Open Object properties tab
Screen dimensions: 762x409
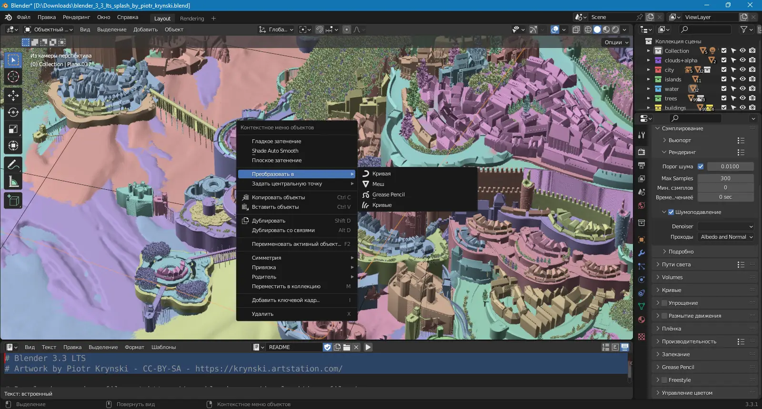642,240
